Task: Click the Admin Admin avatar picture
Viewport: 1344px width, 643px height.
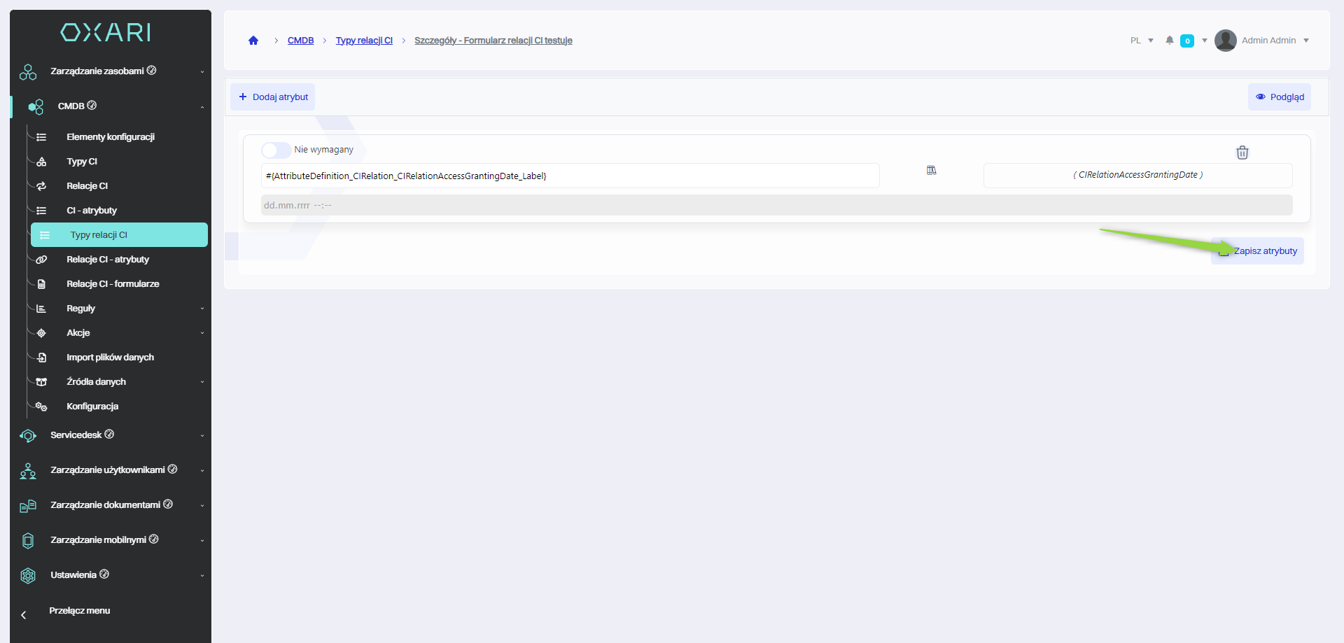Action: tap(1225, 41)
